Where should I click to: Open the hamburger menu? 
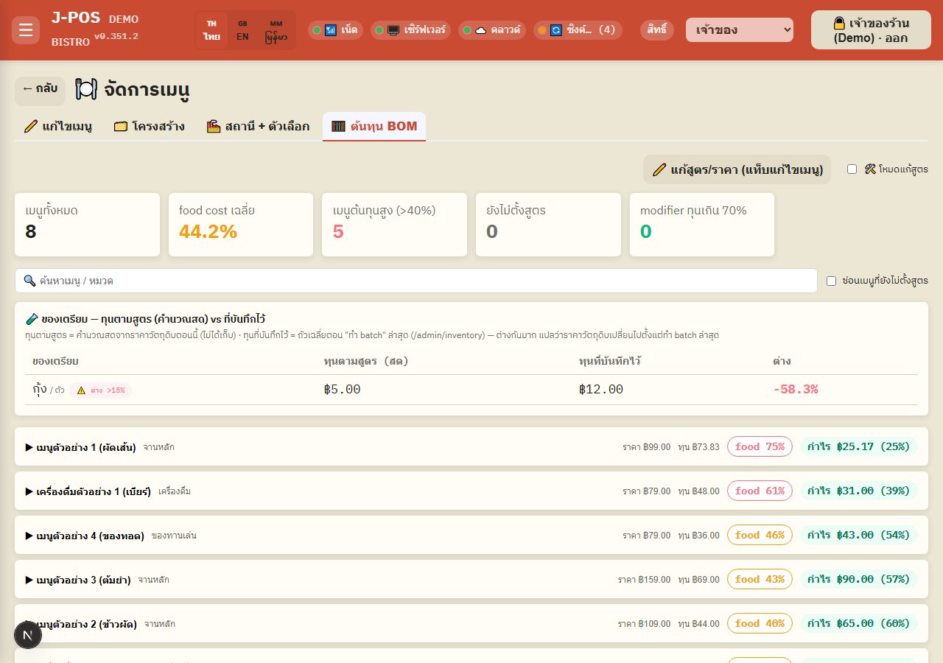pyautogui.click(x=26, y=30)
